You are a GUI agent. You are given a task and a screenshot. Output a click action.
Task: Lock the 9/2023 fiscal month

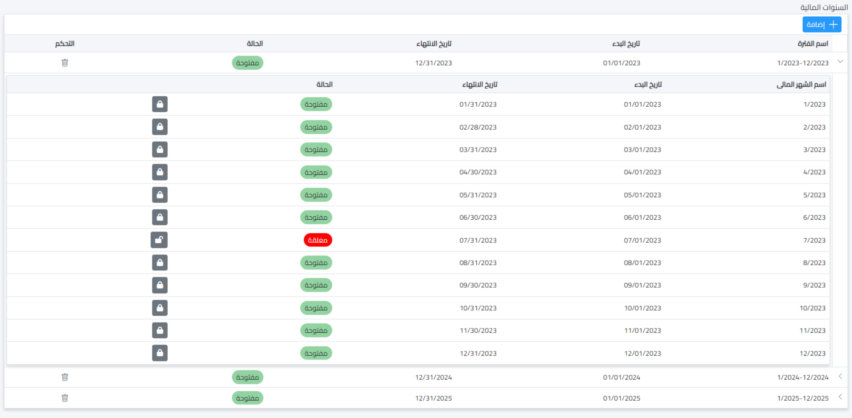(x=160, y=285)
